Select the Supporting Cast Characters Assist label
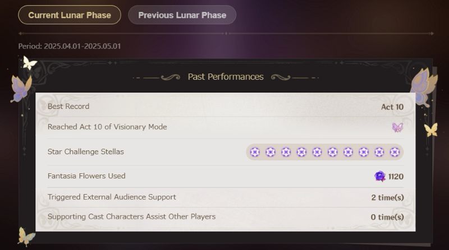The height and width of the screenshot is (250, 449). click(x=131, y=216)
